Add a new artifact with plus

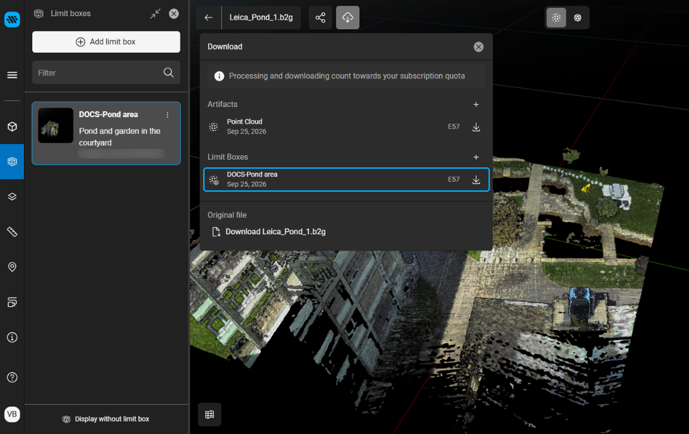[x=476, y=105]
